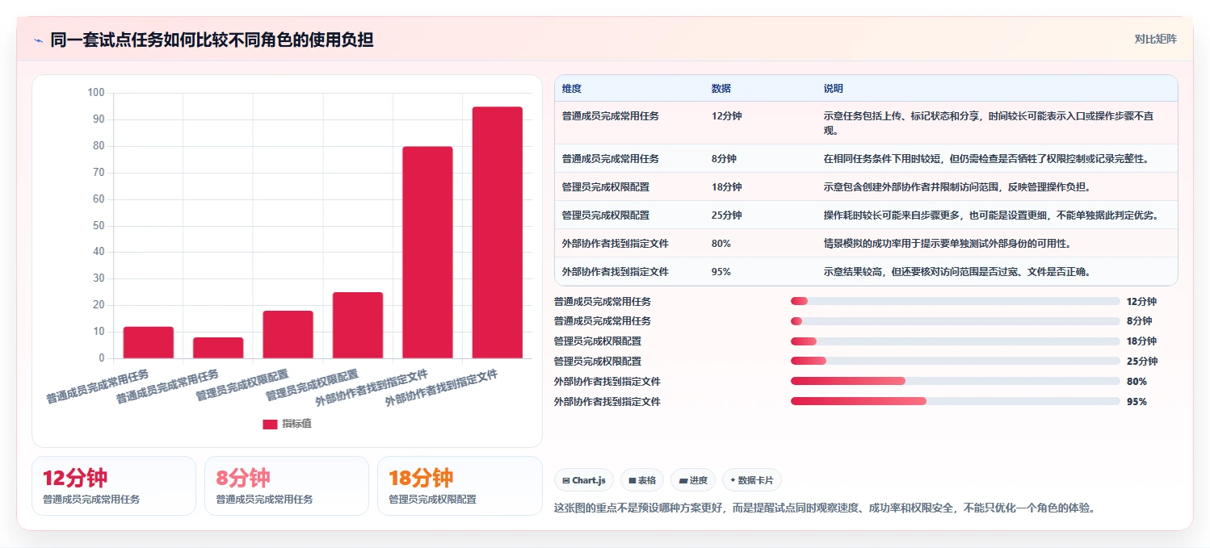Click the 18分钟 cell in the table
Image resolution: width=1210 pixels, height=548 pixels.
[726, 187]
